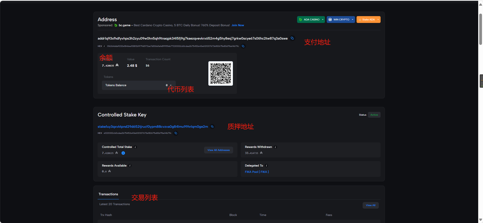483x223 pixels.
Task: Click the address QR code image
Action: point(221,73)
